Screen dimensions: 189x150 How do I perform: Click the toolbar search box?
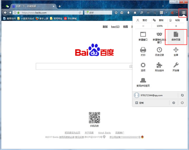pyautogui.click(x=98, y=13)
